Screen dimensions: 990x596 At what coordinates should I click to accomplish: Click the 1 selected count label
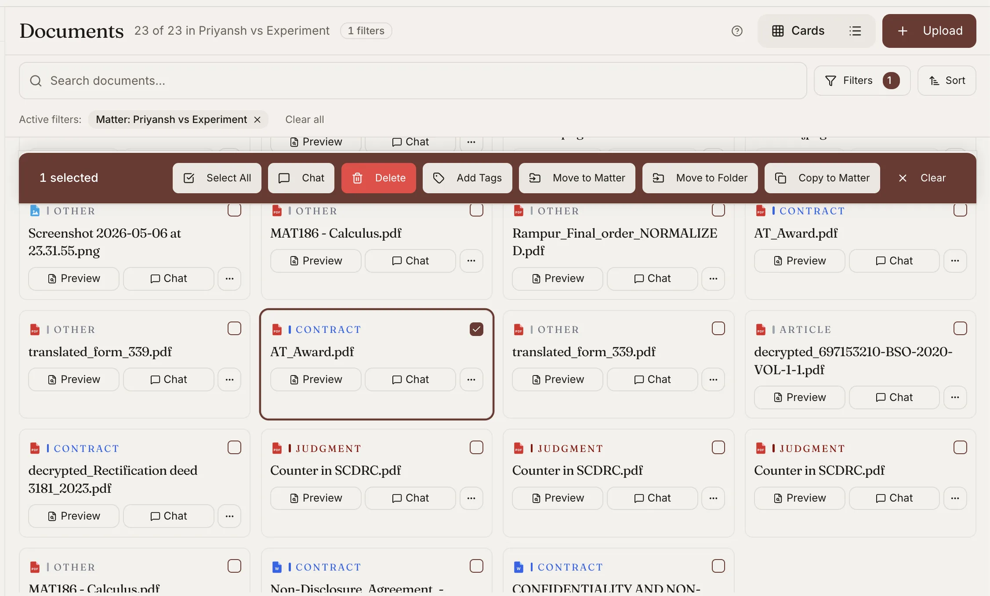[69, 178]
